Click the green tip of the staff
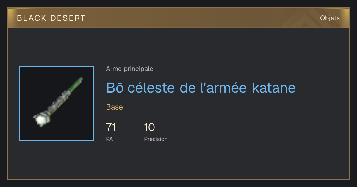The width and height of the screenshot is (357, 187). click(76, 84)
